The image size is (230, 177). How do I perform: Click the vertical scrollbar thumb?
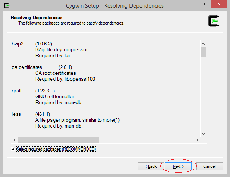point(203,52)
